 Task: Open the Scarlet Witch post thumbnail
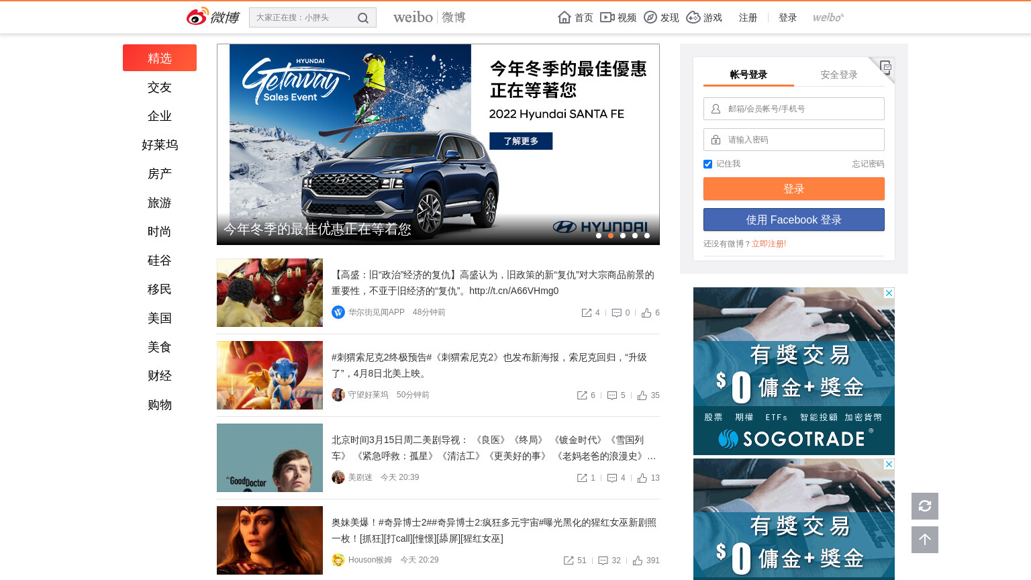click(x=270, y=540)
